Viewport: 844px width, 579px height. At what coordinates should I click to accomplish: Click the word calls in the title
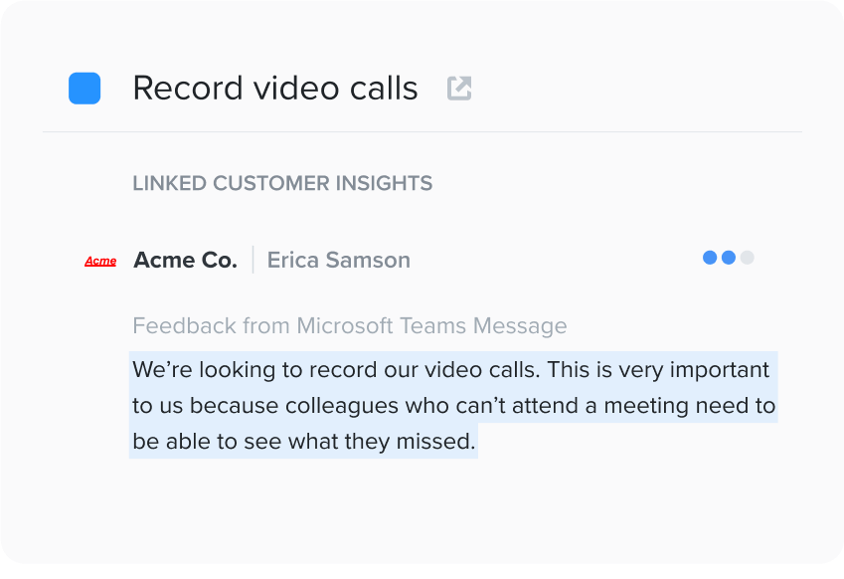384,89
